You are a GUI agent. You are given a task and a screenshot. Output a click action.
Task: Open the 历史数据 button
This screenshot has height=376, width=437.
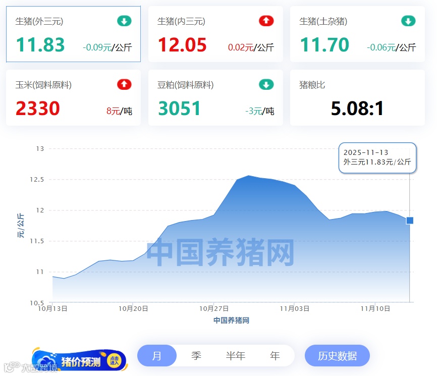pos(337,356)
